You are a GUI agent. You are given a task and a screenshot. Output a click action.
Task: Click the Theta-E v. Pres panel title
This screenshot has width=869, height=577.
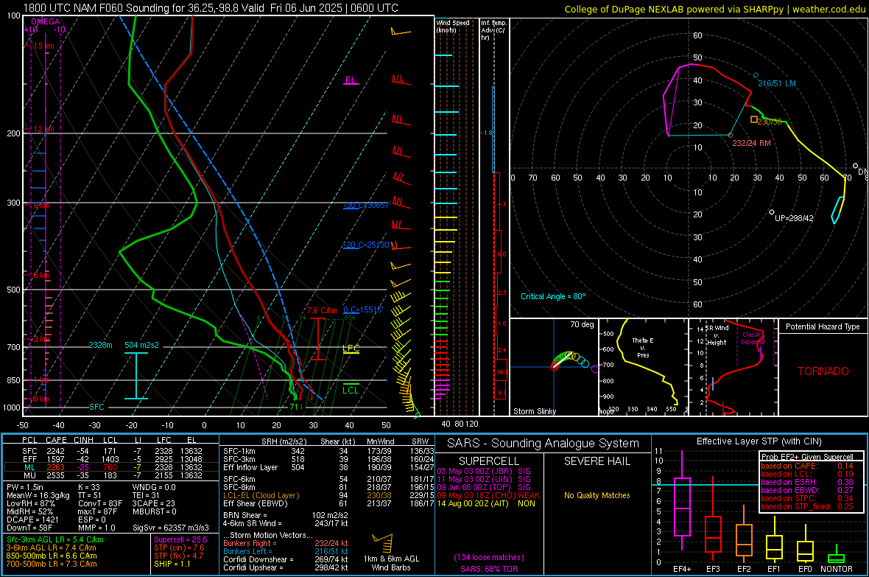tap(642, 347)
